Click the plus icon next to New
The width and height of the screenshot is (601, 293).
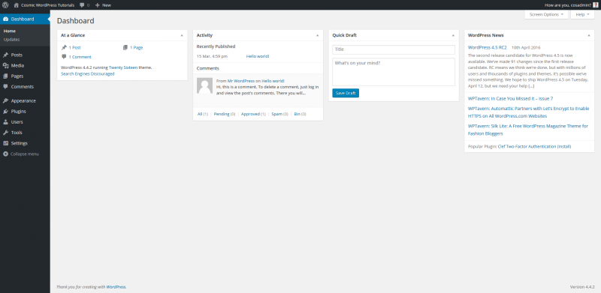click(98, 5)
